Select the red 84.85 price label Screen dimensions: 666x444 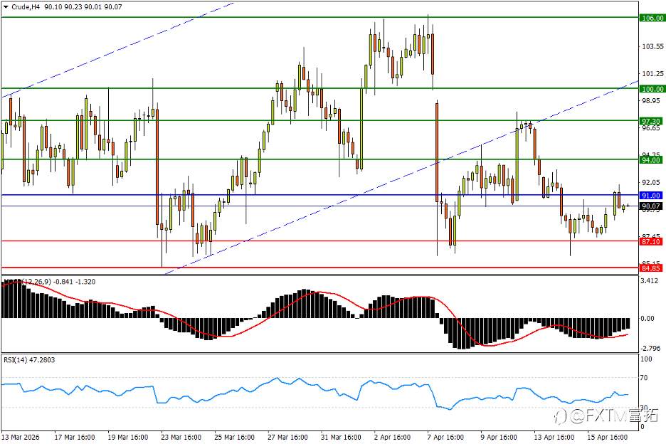[651, 268]
